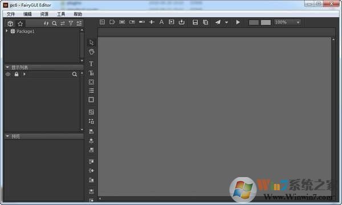Click the canvas vertical scrollbar up arrow
Screen dimensions: 342x205
pos(333,39)
